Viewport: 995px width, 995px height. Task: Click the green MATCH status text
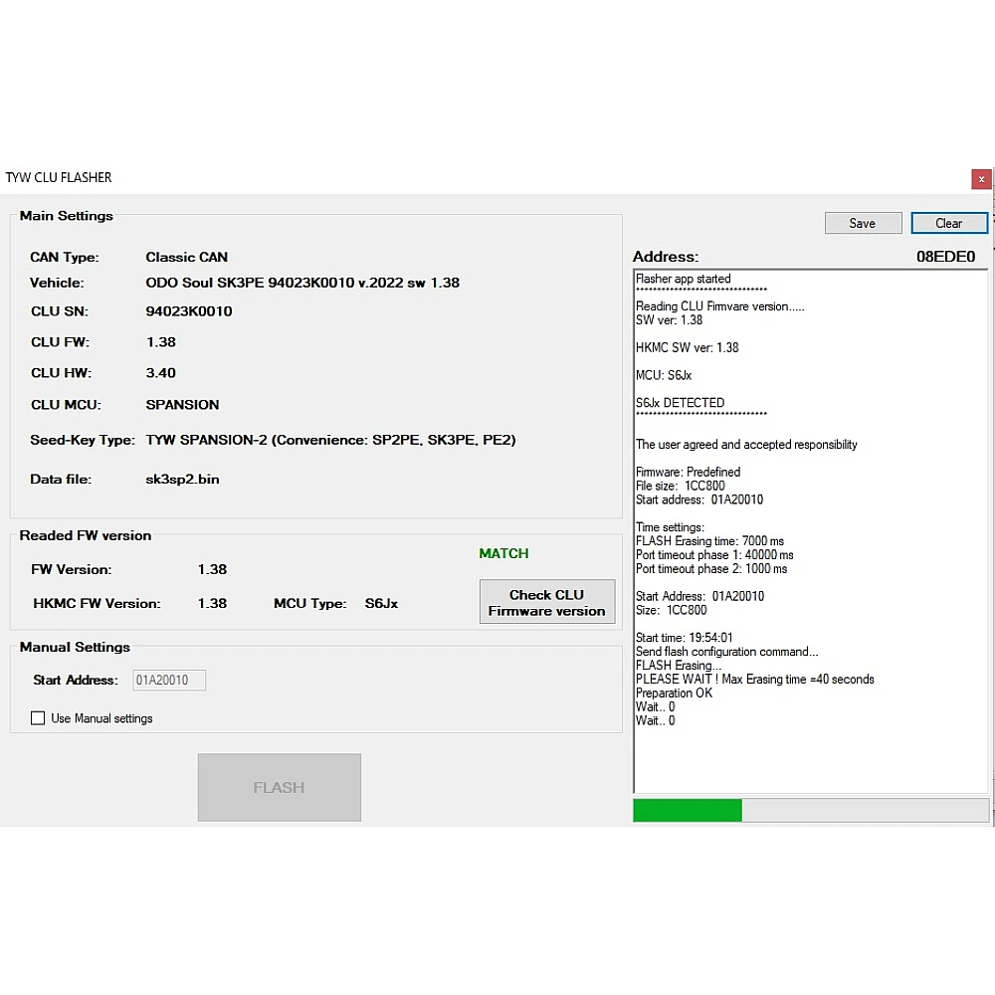tap(503, 553)
